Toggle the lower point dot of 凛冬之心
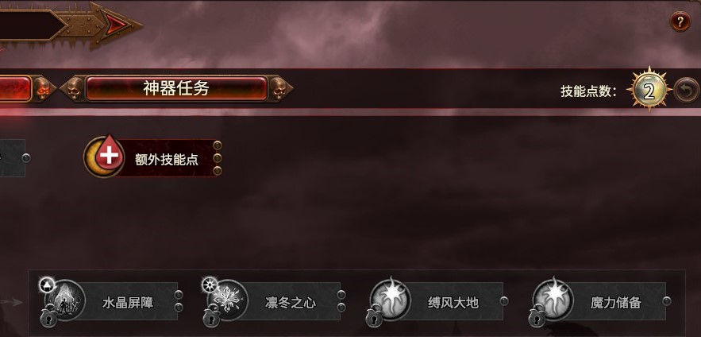701x337 pixels. tap(341, 308)
